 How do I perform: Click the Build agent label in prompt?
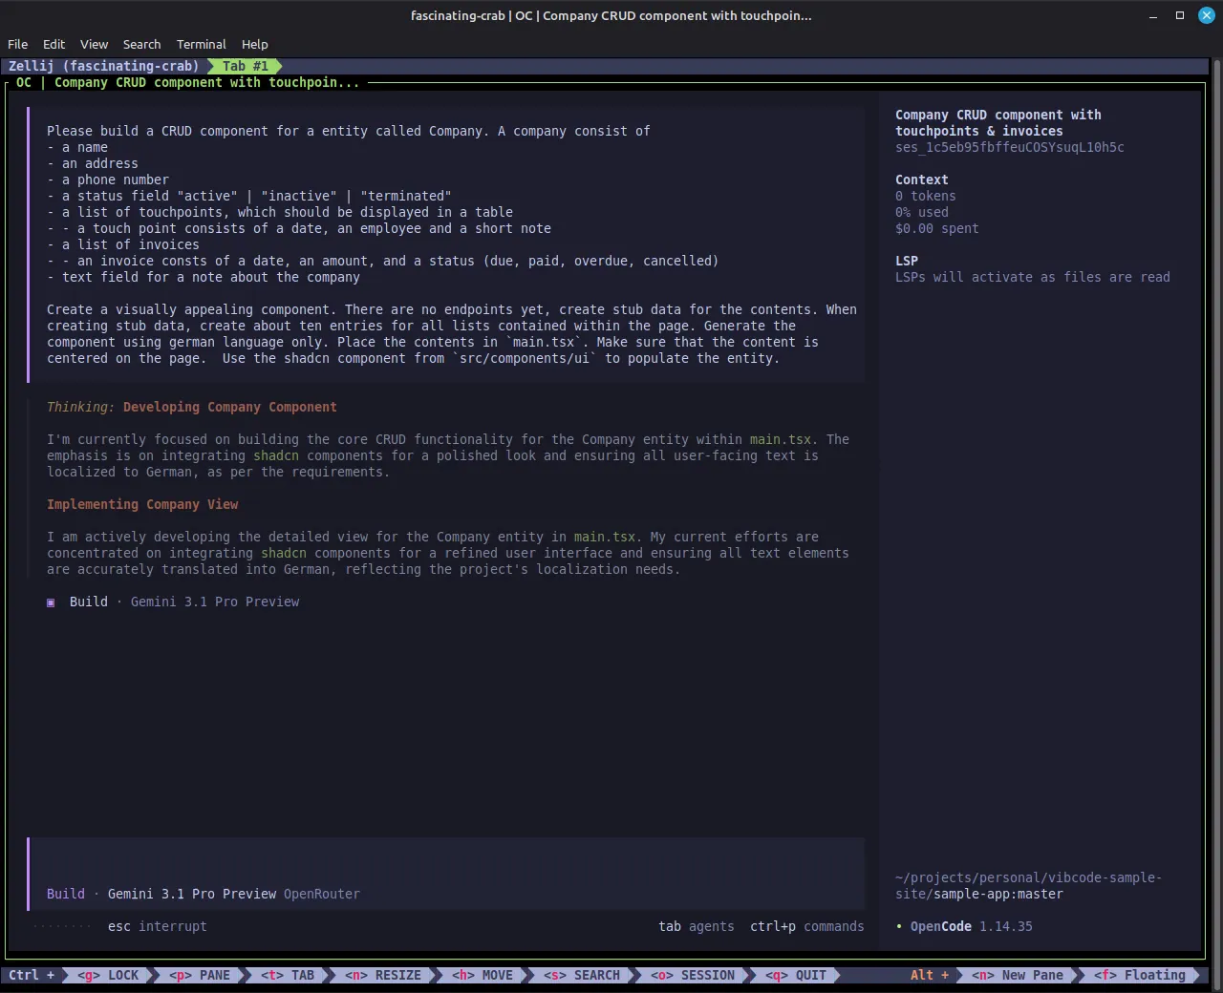(x=66, y=894)
